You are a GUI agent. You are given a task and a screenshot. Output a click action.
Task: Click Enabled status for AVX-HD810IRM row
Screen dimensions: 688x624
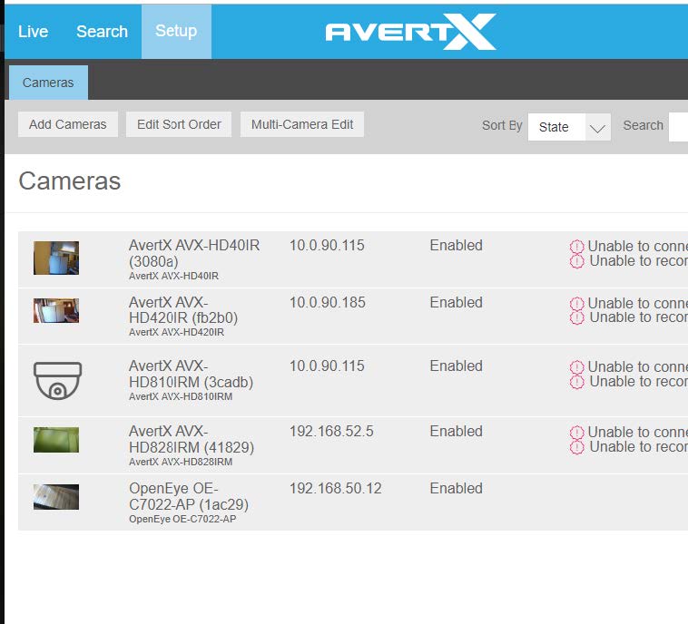click(457, 366)
